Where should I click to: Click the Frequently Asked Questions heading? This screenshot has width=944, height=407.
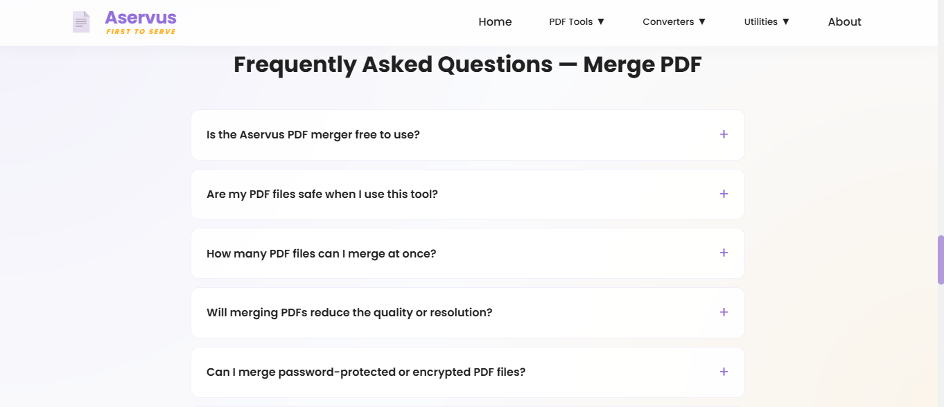(467, 64)
